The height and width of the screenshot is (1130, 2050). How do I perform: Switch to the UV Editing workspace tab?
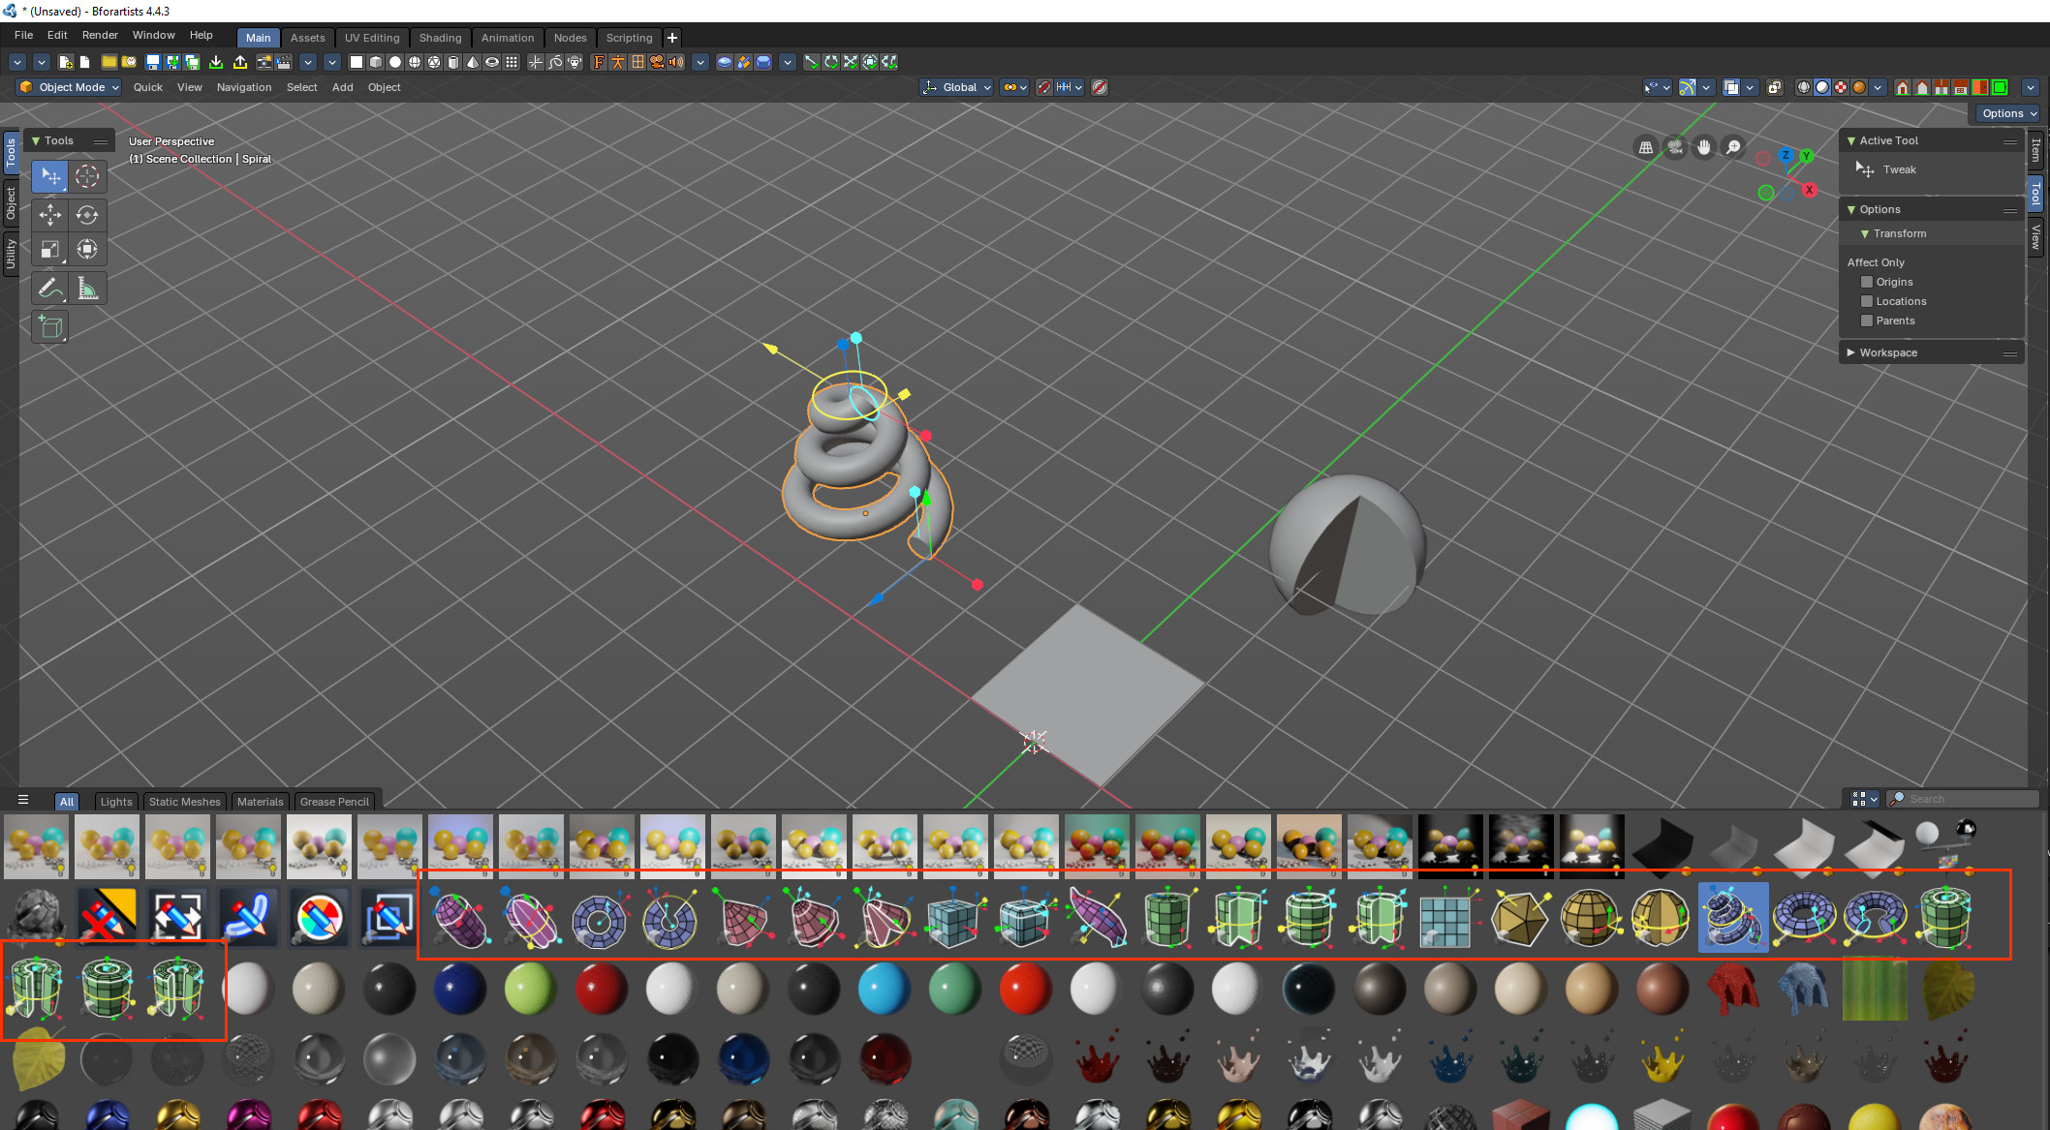[x=372, y=38]
